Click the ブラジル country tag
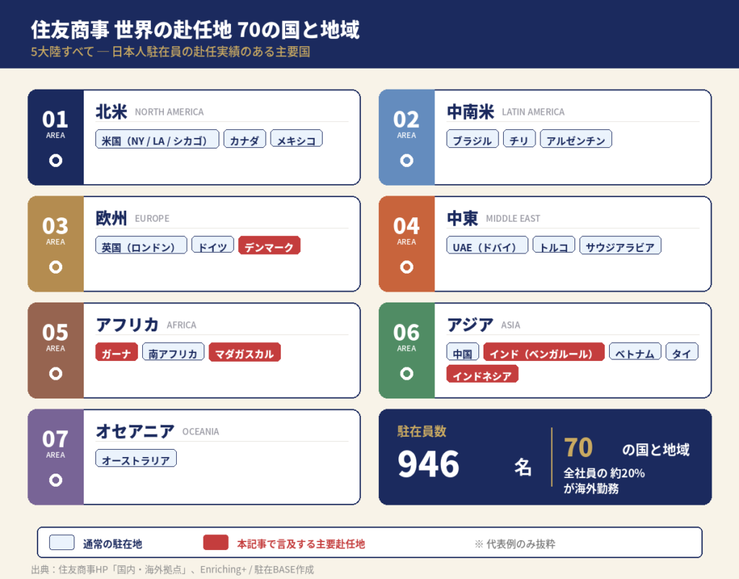The width and height of the screenshot is (739, 579). point(472,139)
